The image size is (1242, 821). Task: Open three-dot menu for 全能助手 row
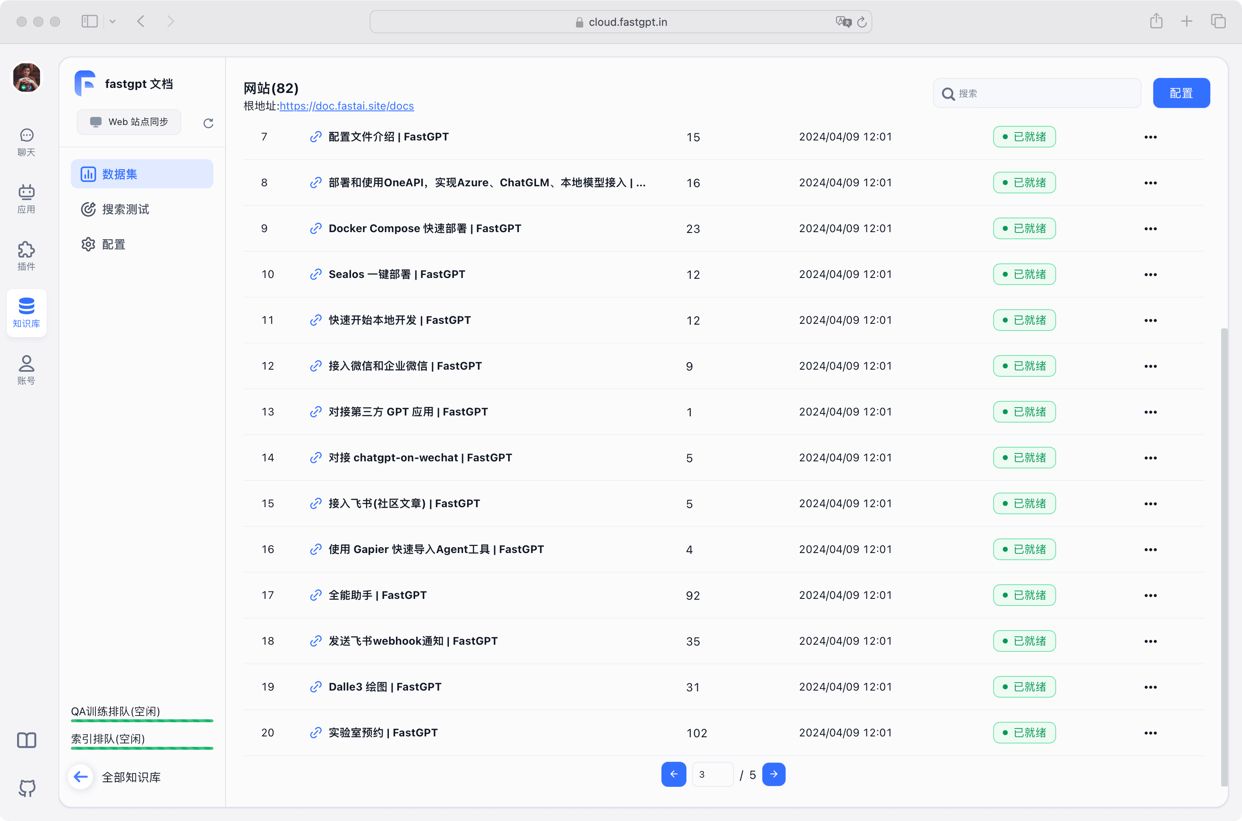tap(1150, 596)
